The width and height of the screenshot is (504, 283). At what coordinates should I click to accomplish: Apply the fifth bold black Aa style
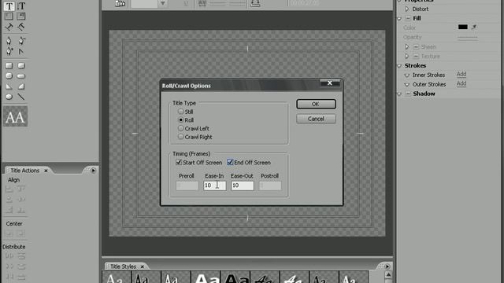pyautogui.click(x=235, y=277)
